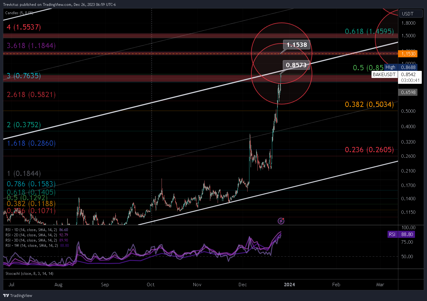Screen dimensions: 427x301
Task: Click the 1 (0.1844) Fibonacci label
Action: [24, 173]
